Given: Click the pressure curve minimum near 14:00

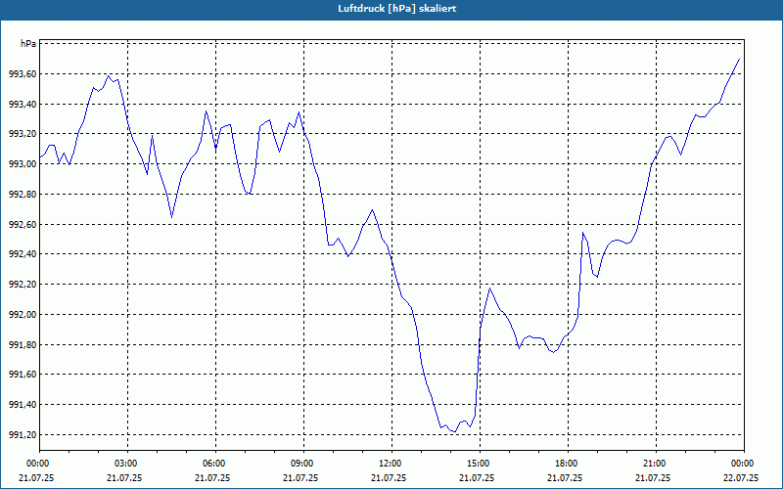Looking at the screenshot, I should point(454,431).
